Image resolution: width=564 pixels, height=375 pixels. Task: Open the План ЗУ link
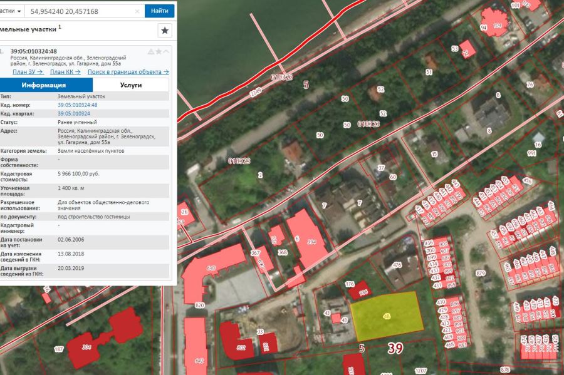[28, 72]
